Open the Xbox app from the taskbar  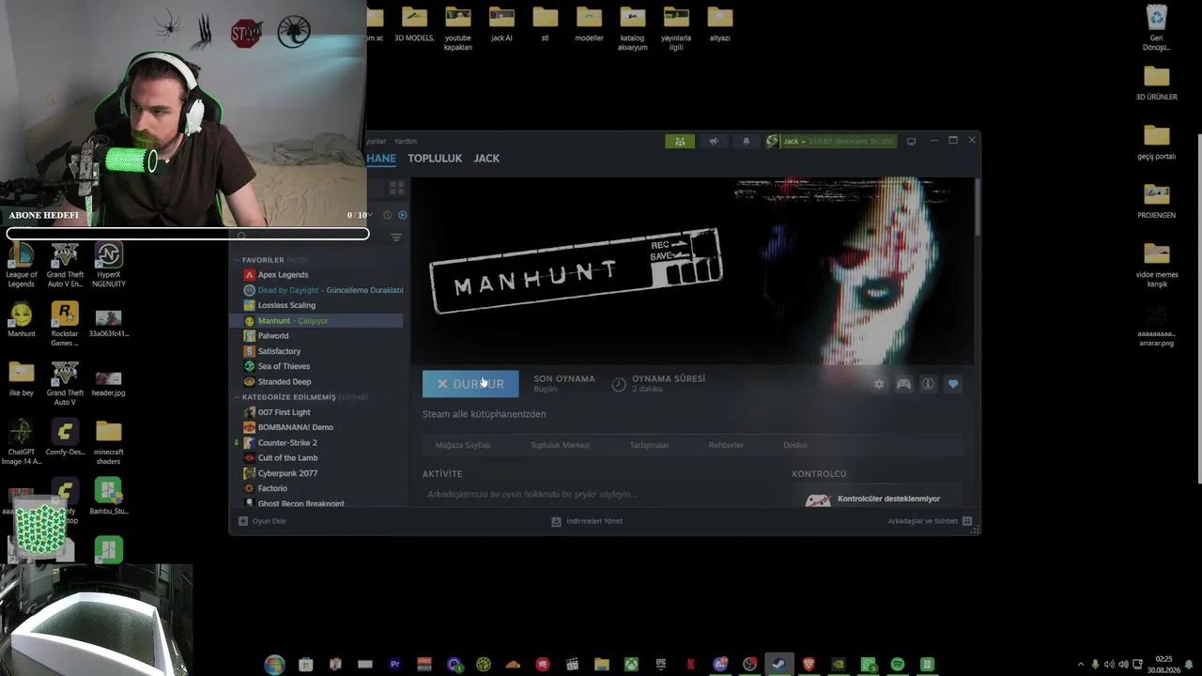pyautogui.click(x=632, y=665)
